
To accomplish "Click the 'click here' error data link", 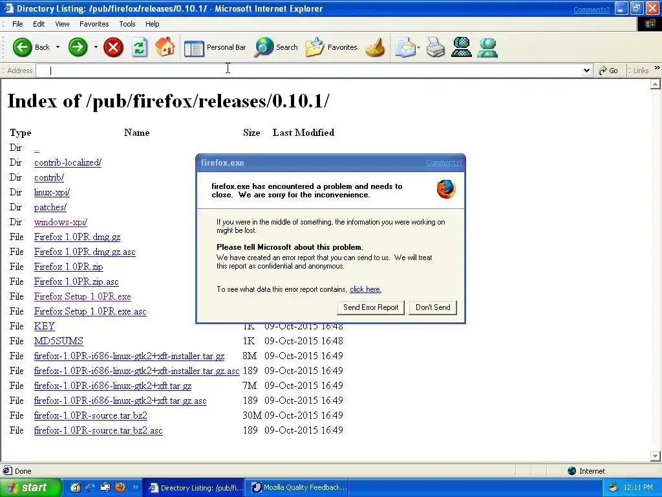I will tap(365, 289).
